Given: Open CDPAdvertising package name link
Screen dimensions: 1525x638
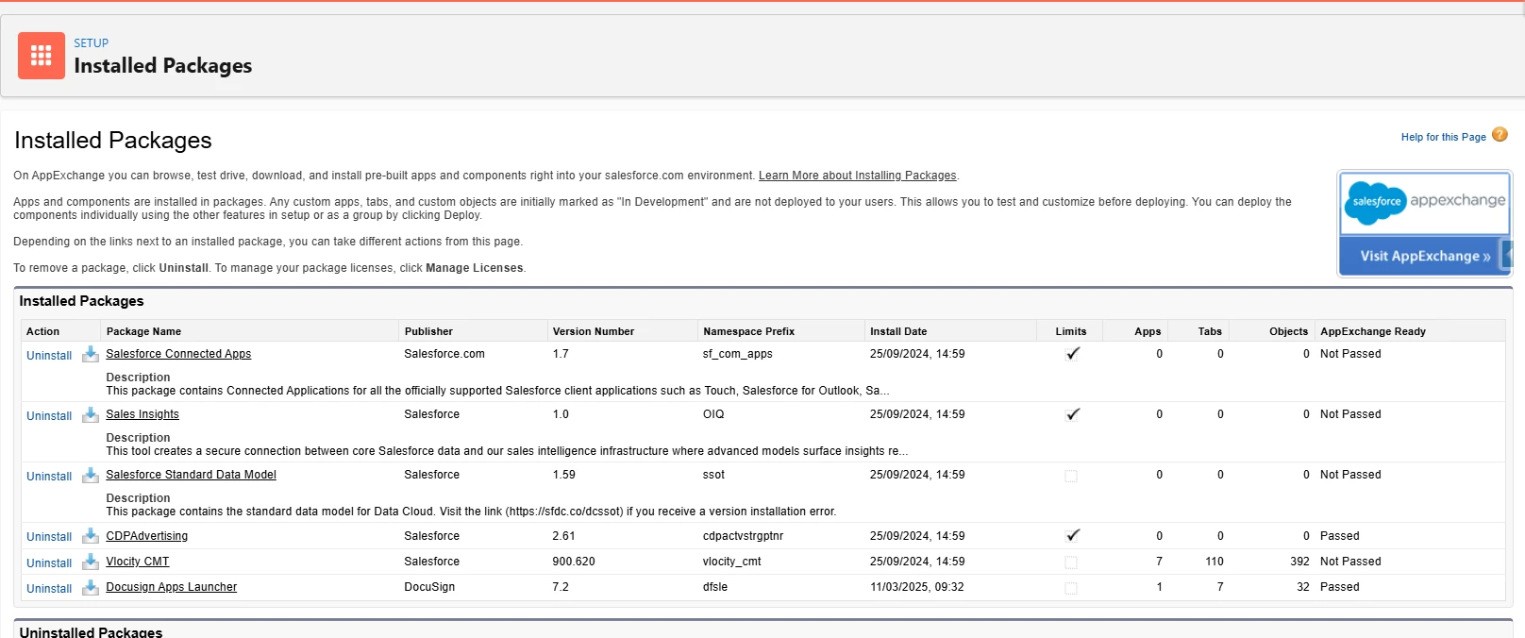Looking at the screenshot, I should [x=146, y=536].
